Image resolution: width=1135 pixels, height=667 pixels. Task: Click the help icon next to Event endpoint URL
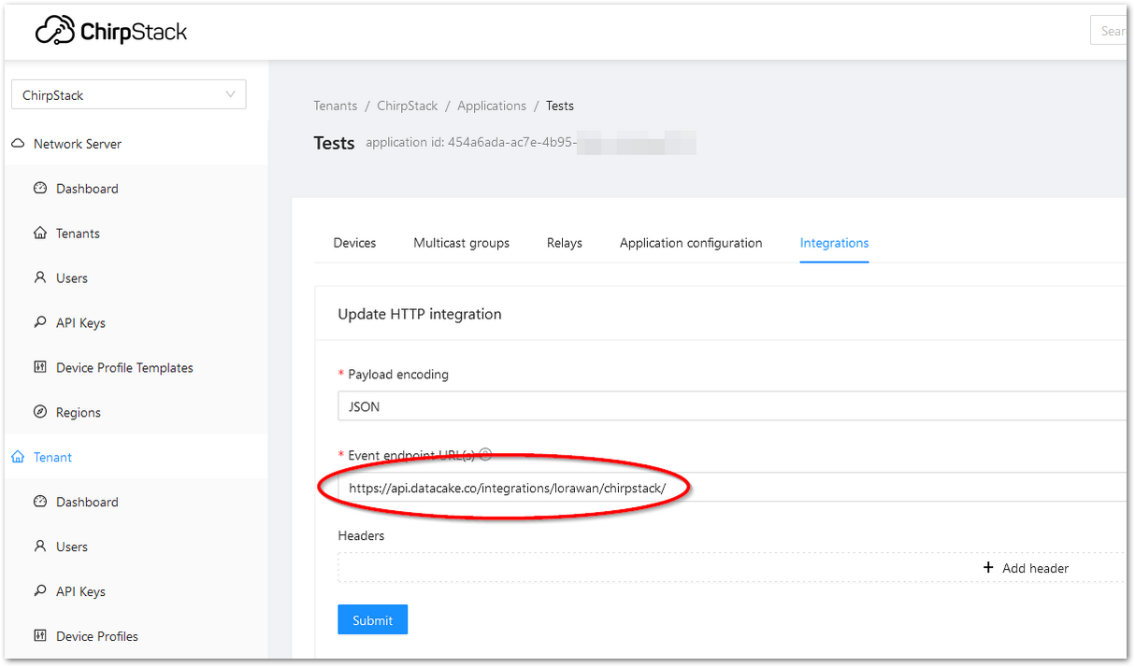point(485,455)
